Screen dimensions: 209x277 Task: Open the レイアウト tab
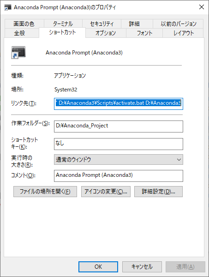183,33
